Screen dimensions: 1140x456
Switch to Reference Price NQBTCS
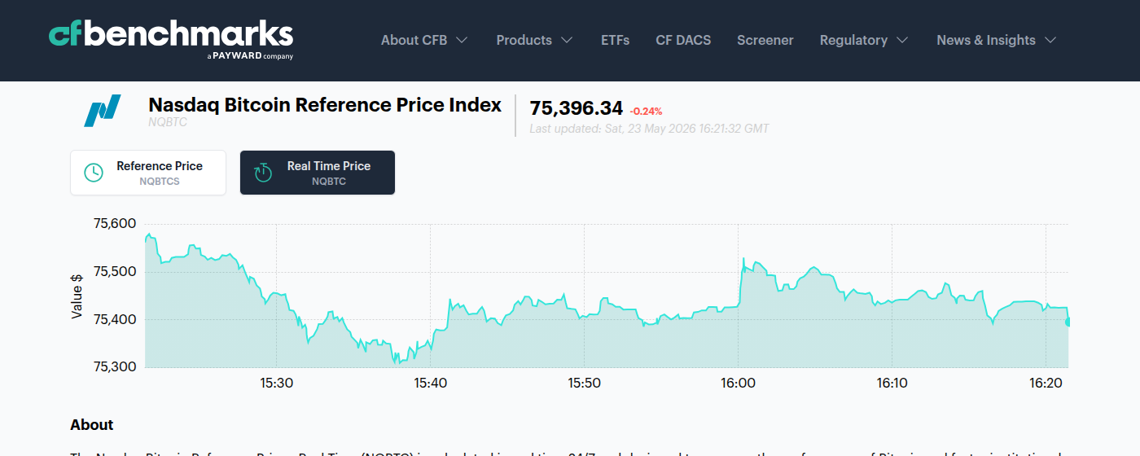point(148,173)
